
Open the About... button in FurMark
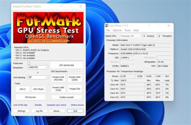point(57,111)
